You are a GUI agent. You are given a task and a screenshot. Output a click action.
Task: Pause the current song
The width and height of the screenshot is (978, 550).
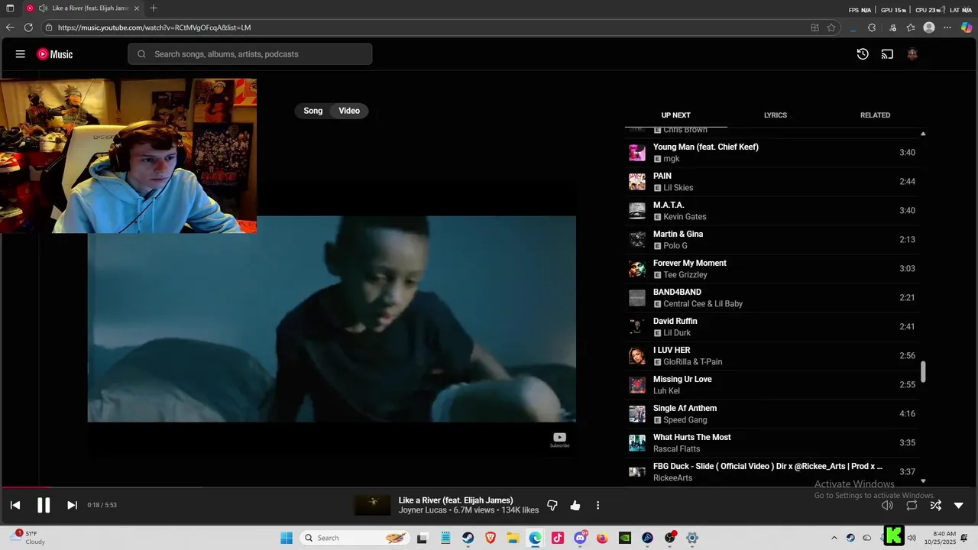pos(44,505)
